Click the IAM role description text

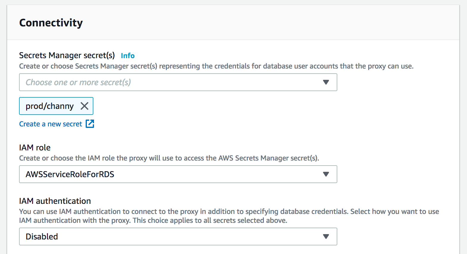tap(169, 158)
